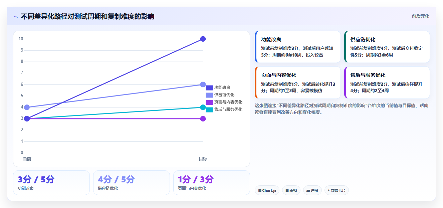Toggle 供应链优化 legend color box
The height and width of the screenshot is (208, 443).
[209, 95]
